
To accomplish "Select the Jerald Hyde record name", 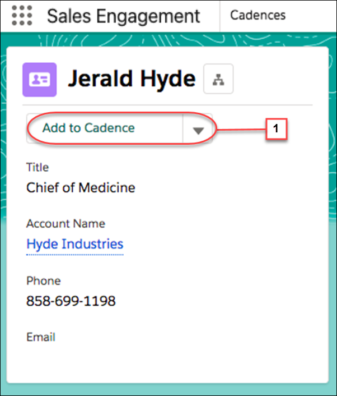I will tap(132, 79).
